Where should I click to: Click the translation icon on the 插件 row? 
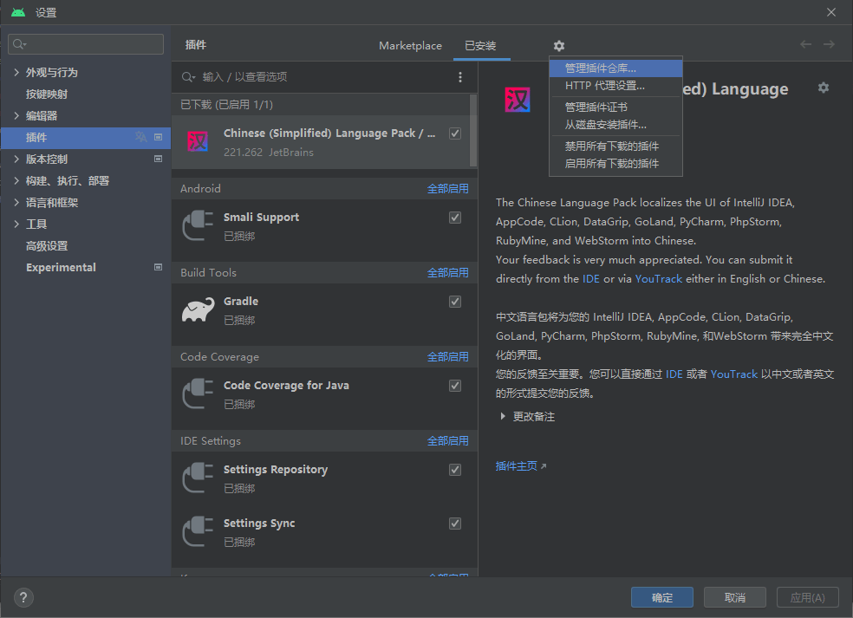[x=141, y=137]
